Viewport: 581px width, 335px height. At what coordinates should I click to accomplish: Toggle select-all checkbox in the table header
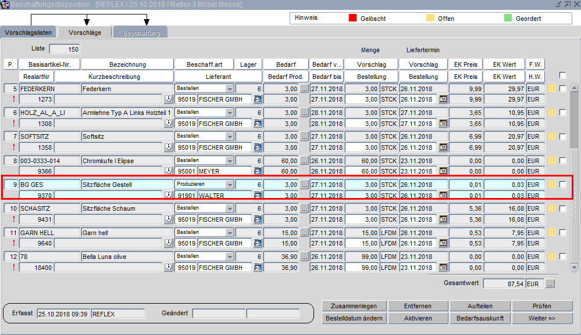(562, 75)
